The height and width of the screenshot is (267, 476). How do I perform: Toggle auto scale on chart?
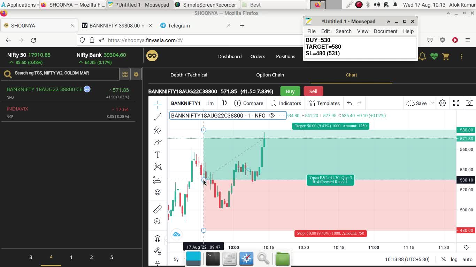[467, 259]
